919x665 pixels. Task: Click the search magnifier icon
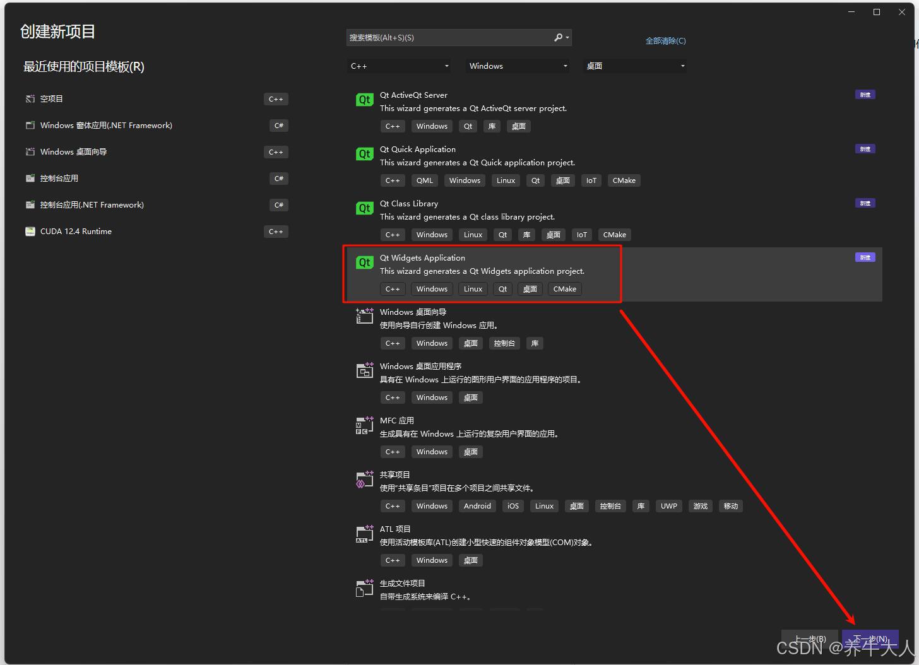(558, 38)
